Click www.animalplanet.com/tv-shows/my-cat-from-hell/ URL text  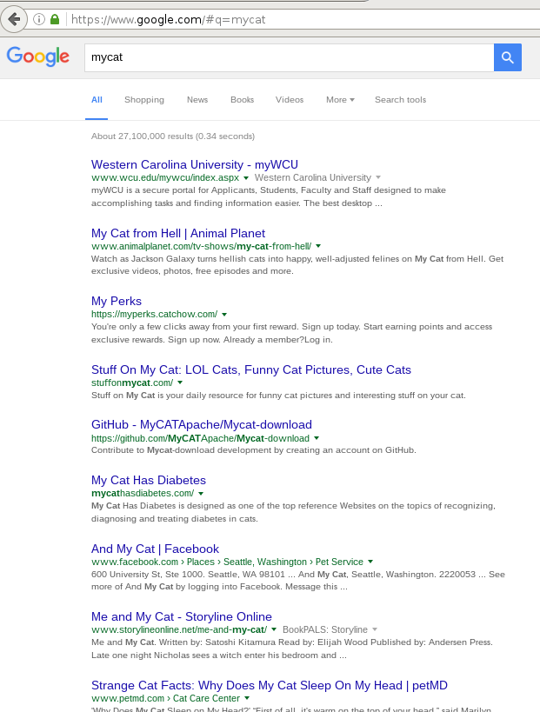point(201,246)
